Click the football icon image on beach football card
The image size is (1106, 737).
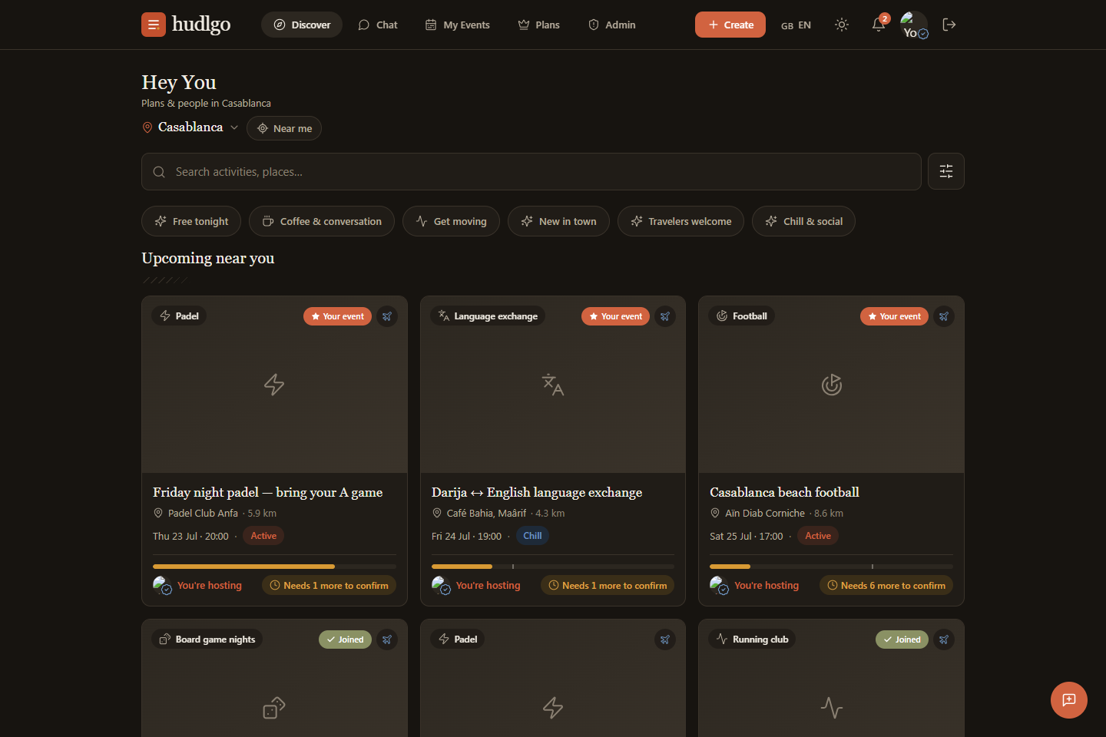coord(832,384)
